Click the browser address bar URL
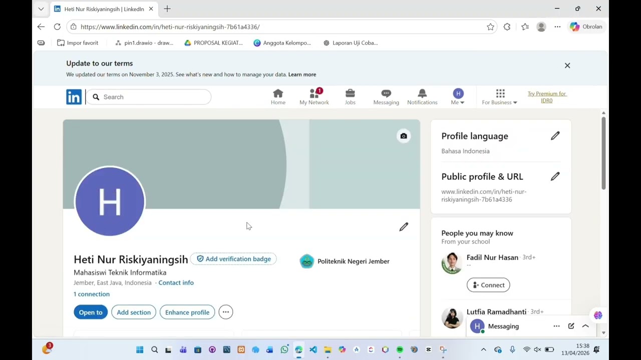The image size is (641, 360). [170, 27]
